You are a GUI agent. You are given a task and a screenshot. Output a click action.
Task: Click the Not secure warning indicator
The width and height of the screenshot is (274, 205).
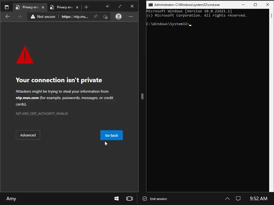coord(43,17)
